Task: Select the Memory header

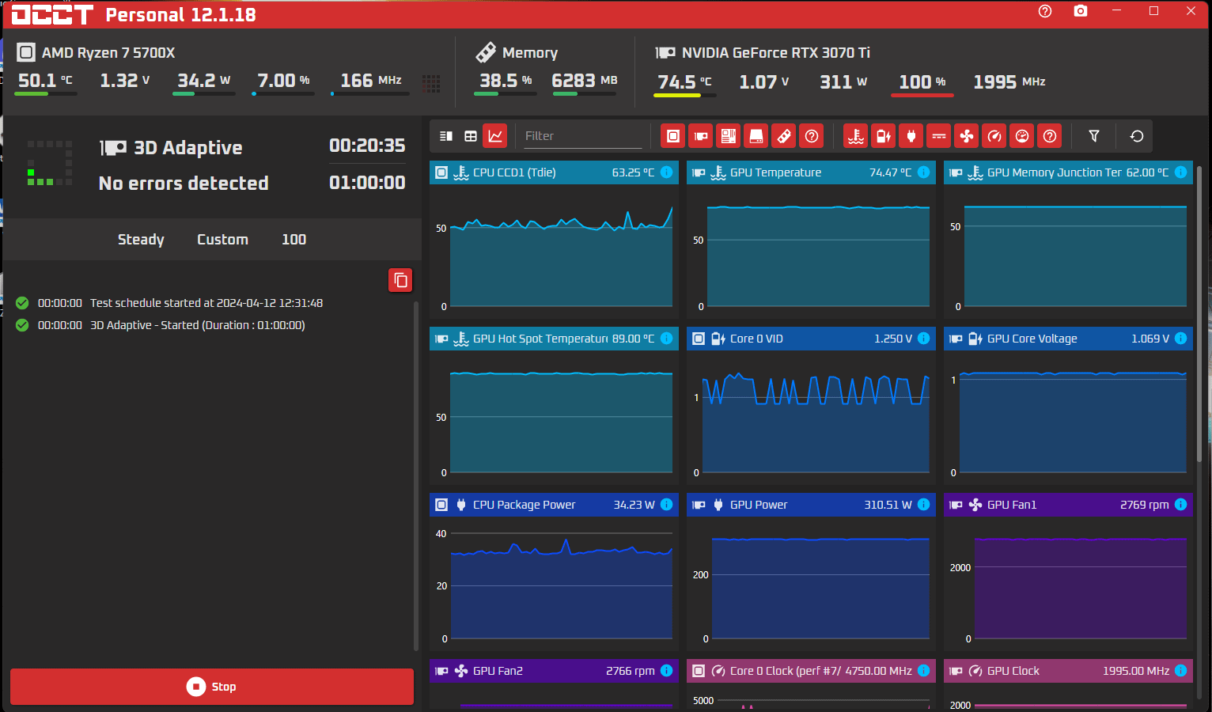Action: coord(517,53)
